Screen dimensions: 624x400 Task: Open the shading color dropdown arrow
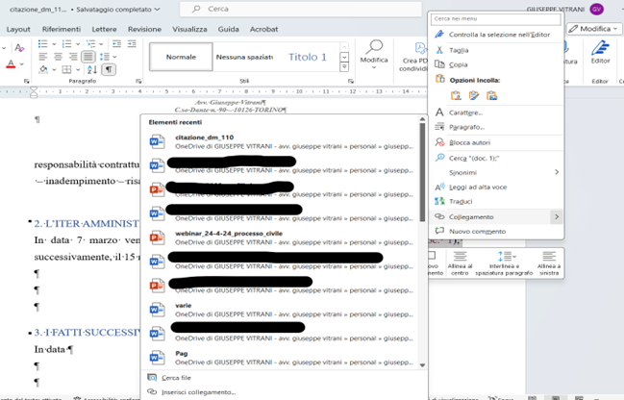coord(54,70)
